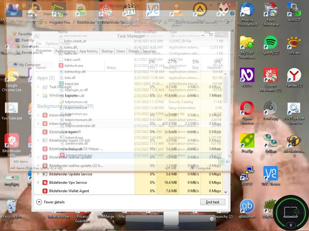
Task: Open the PeaZip desktop icon
Action: point(247,143)
